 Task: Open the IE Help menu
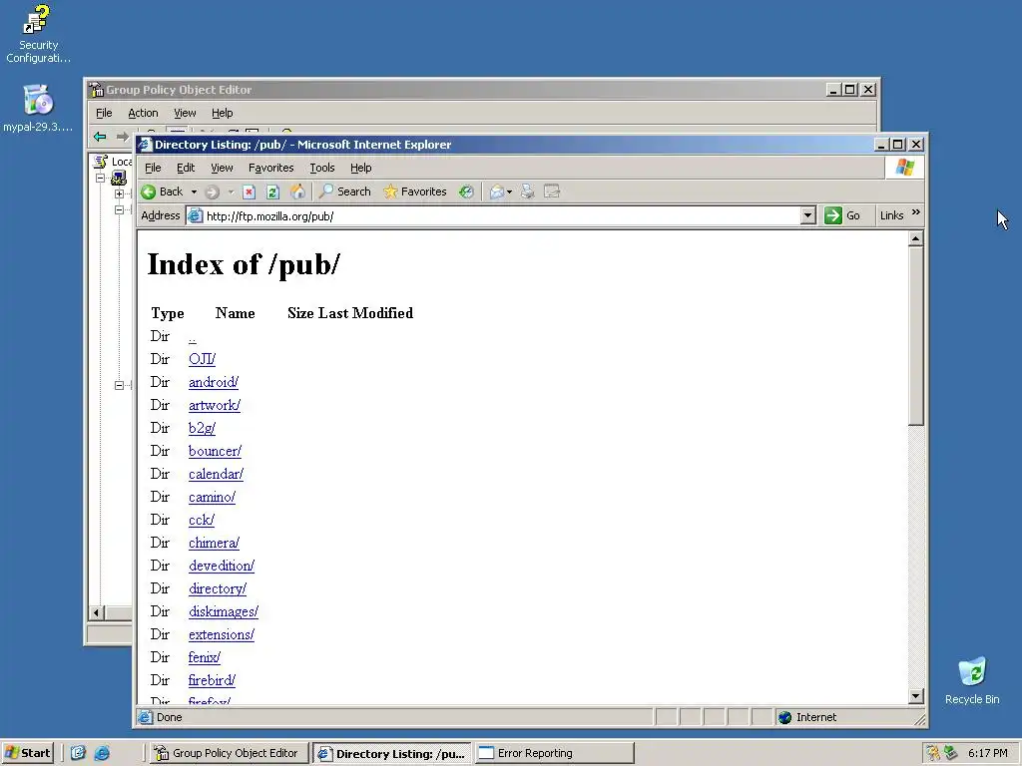360,168
